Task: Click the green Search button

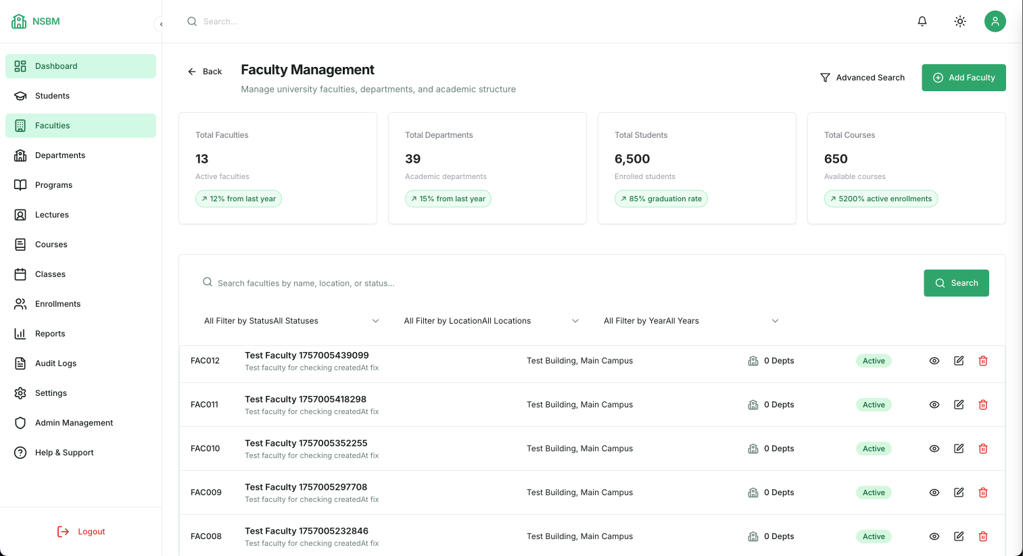Action: (x=955, y=283)
